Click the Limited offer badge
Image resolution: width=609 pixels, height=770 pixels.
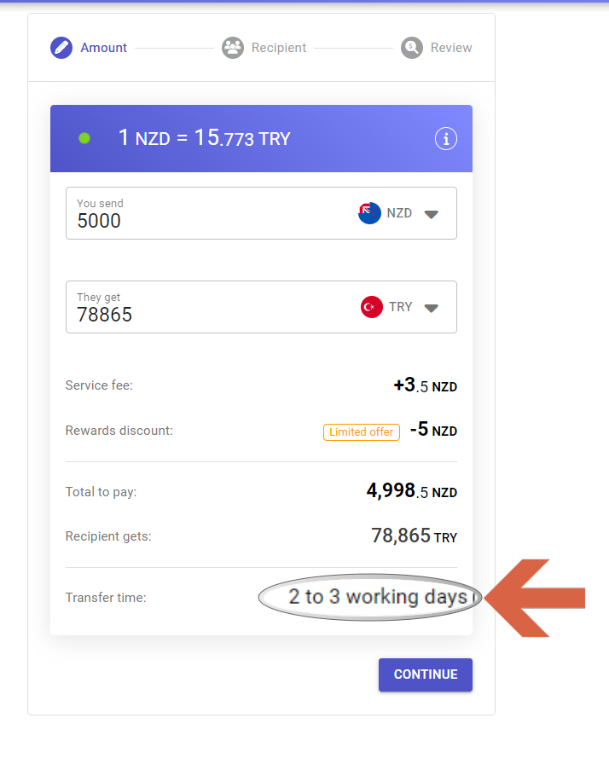[362, 432]
